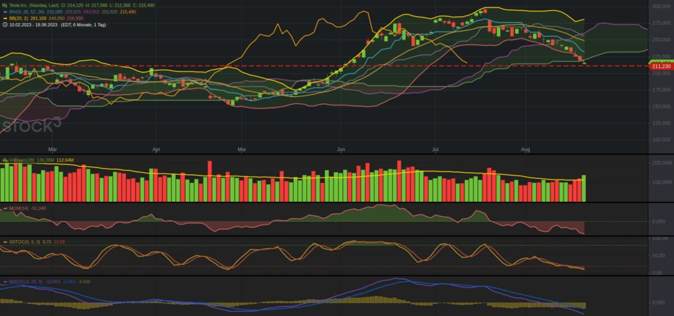This screenshot has height=316, width=674.
Task: Click the MOM value -51,940
Action: (38, 208)
